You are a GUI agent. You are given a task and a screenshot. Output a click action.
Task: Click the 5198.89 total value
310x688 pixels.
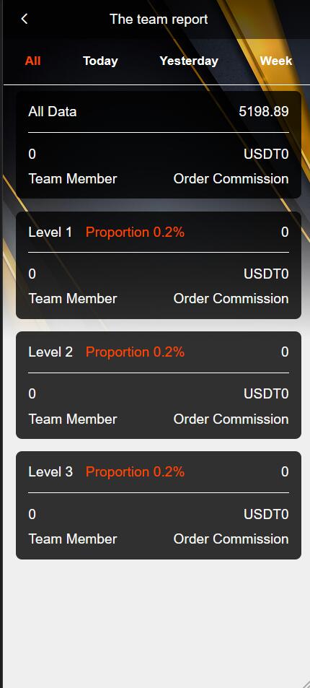264,111
